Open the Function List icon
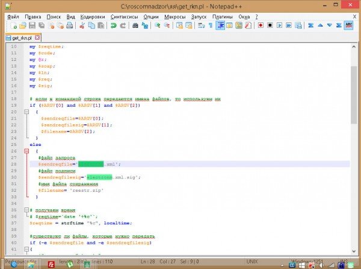Image resolution: width=361 pixels, height=269 pixels. point(248,25)
